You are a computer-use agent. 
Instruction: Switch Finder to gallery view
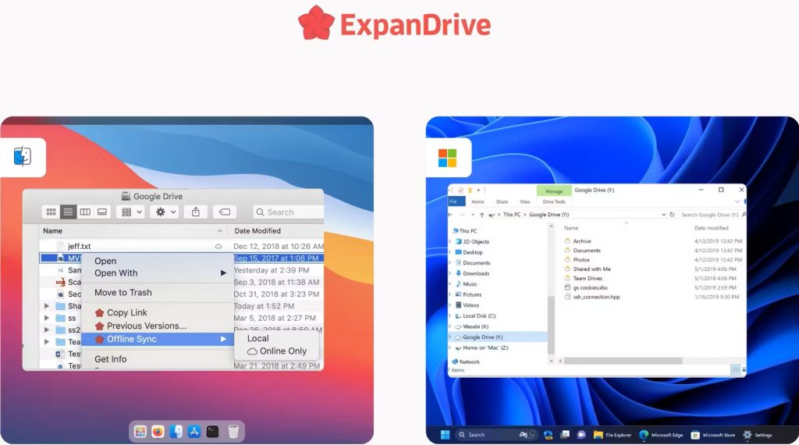pos(102,212)
